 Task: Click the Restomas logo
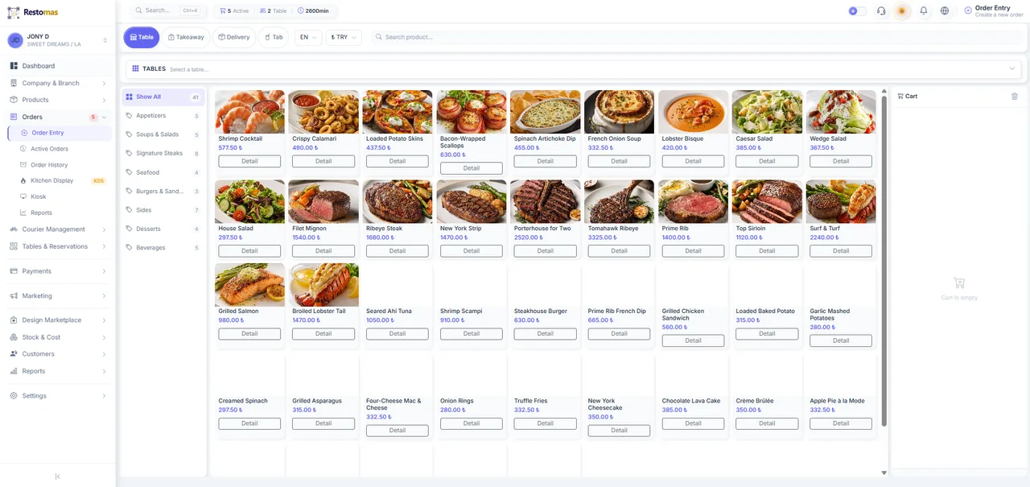[34, 13]
